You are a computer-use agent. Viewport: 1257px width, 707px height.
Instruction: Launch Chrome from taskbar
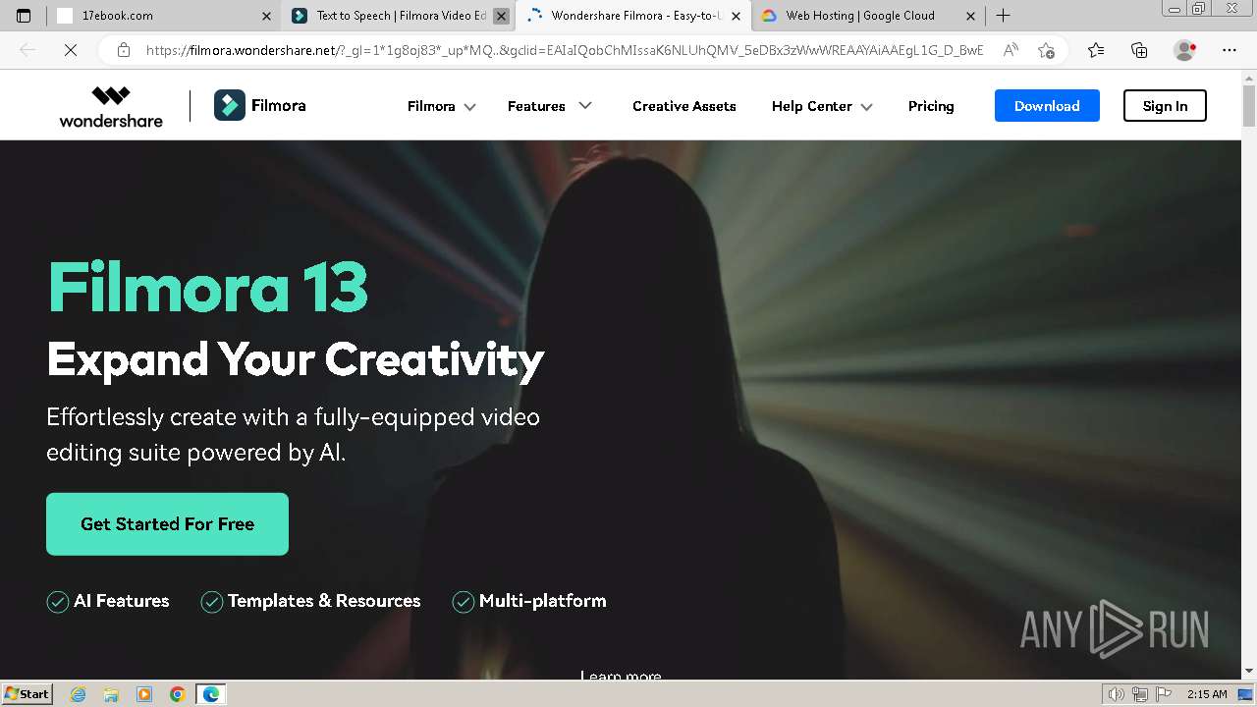tap(178, 694)
